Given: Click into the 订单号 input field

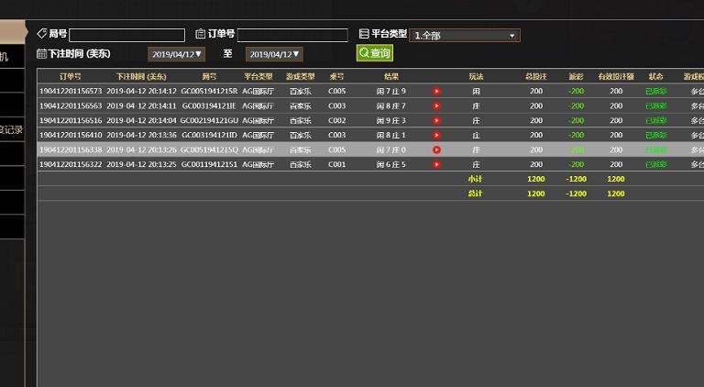Looking at the screenshot, I should click(292, 36).
